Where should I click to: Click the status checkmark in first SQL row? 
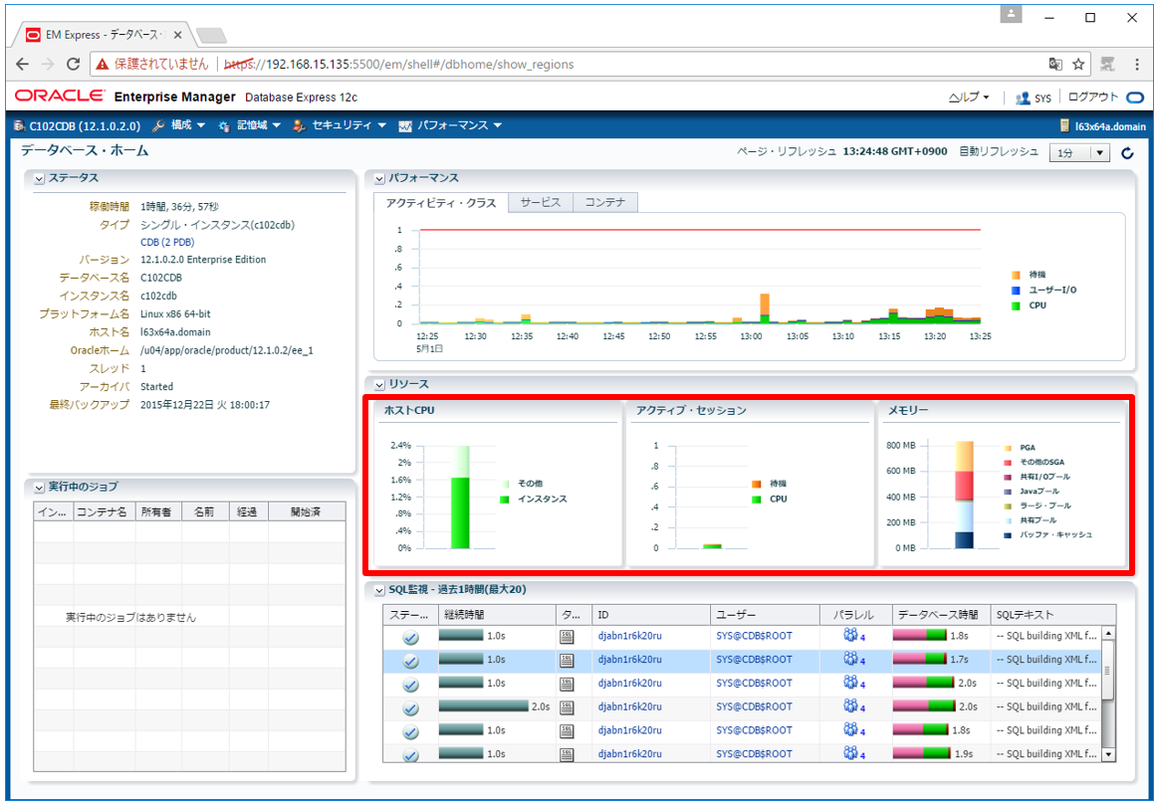pyautogui.click(x=411, y=638)
